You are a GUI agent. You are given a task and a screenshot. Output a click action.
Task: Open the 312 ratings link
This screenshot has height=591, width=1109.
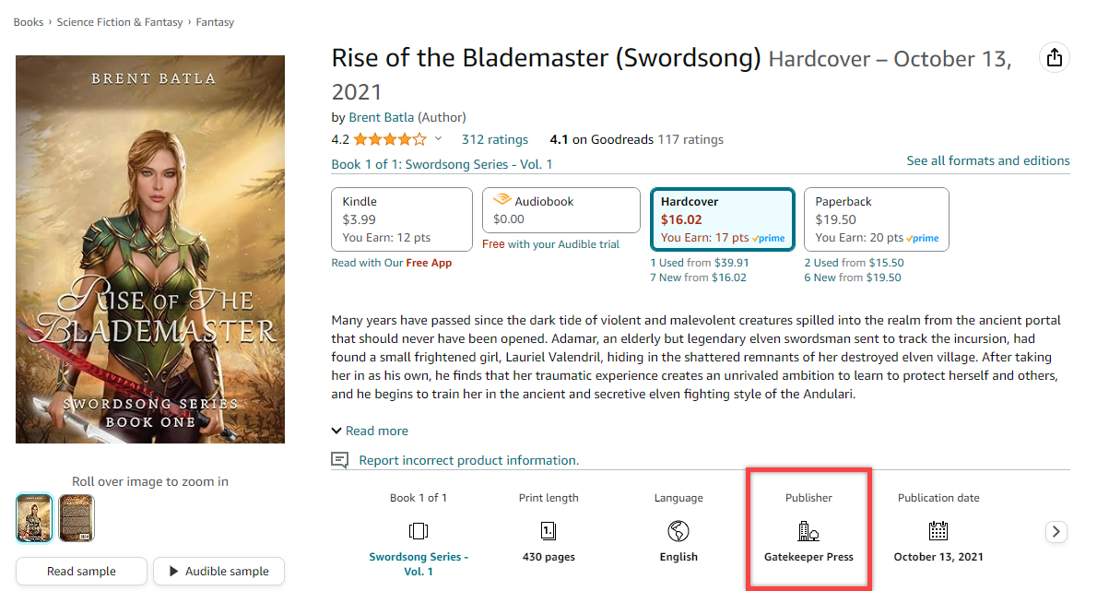click(495, 140)
